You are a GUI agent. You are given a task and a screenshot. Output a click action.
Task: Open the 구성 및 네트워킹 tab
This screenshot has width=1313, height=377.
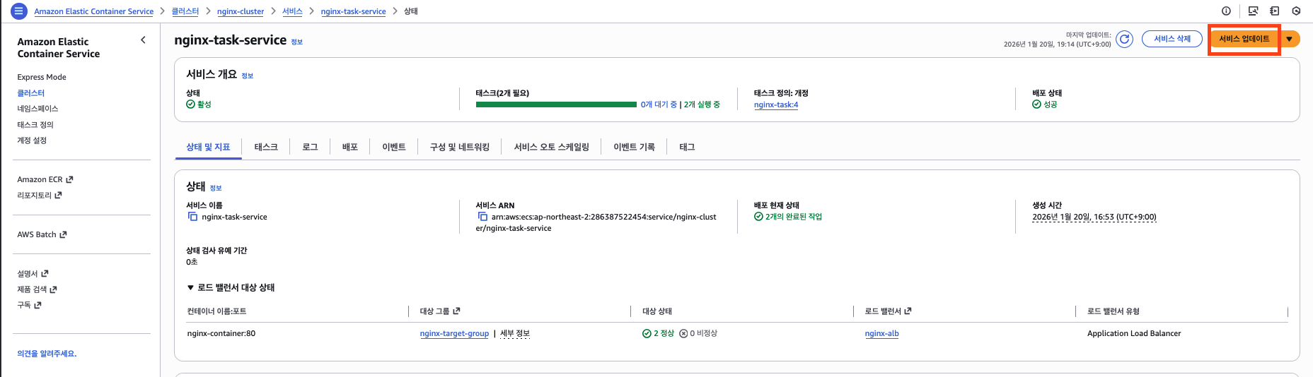click(459, 147)
